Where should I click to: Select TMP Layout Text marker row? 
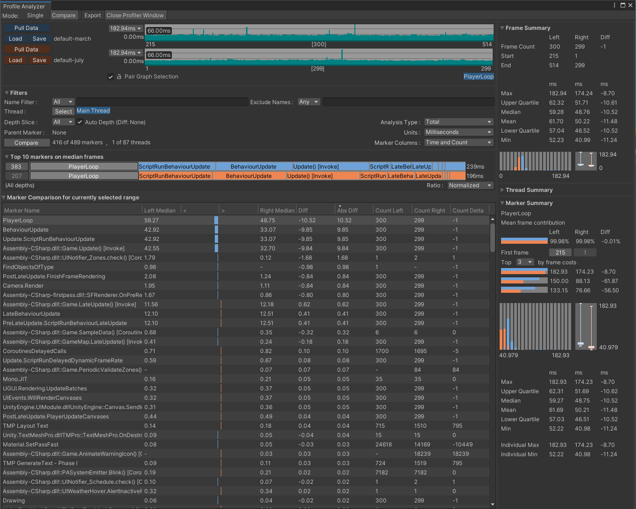(246, 426)
